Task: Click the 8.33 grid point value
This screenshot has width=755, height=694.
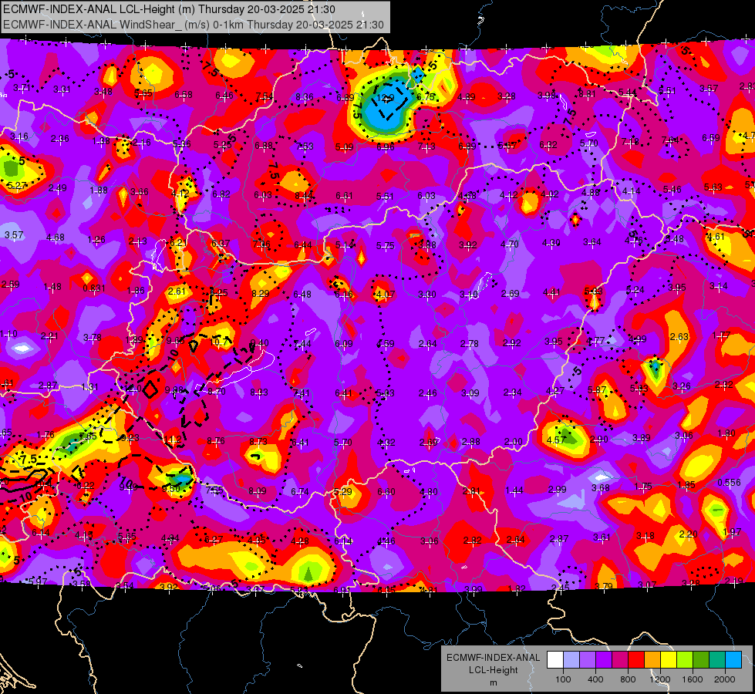Action: (258, 392)
